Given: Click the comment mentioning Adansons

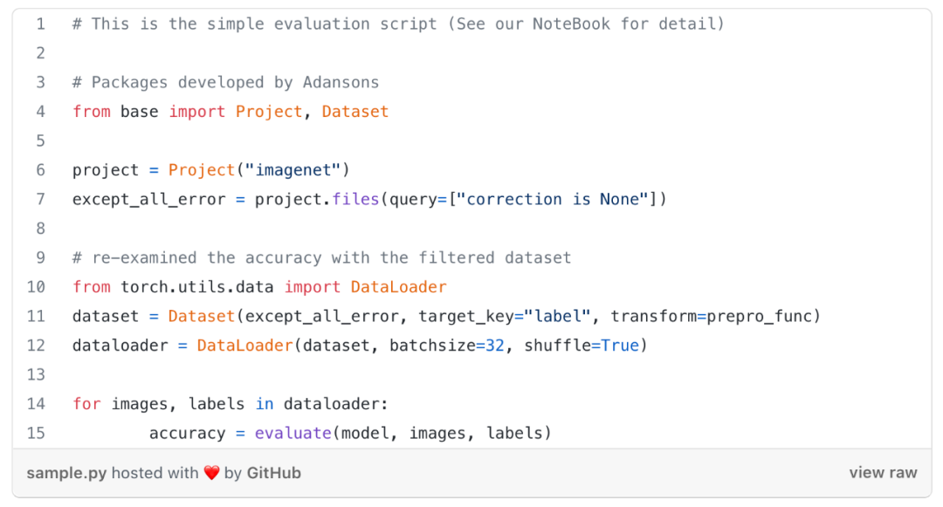Looking at the screenshot, I should (x=225, y=82).
